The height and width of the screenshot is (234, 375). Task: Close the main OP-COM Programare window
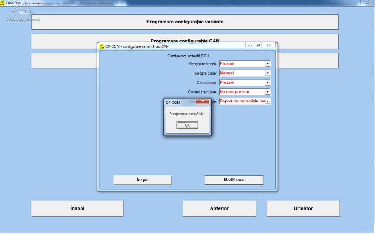click(368, 3)
